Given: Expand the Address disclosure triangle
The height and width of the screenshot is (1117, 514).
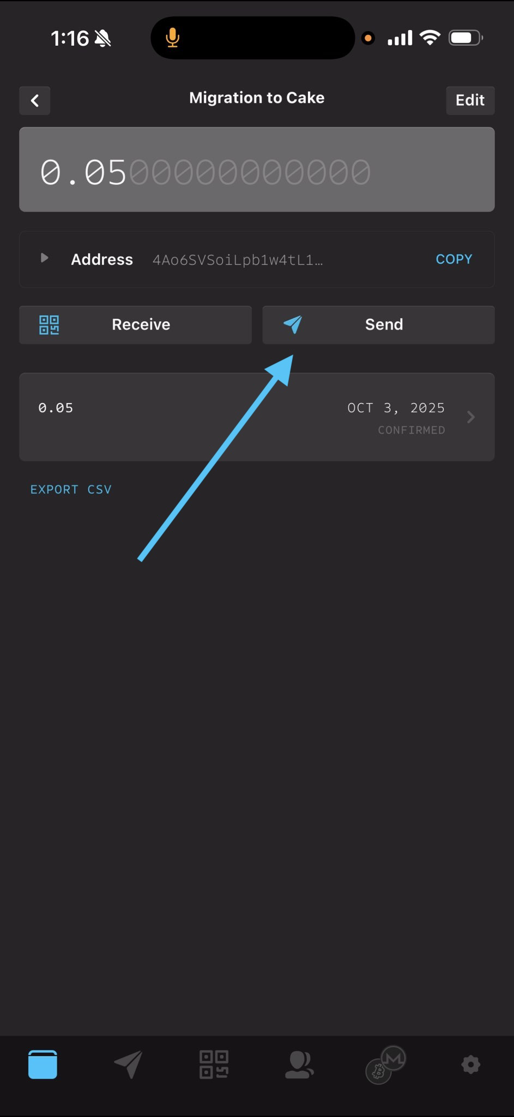Looking at the screenshot, I should [x=45, y=258].
